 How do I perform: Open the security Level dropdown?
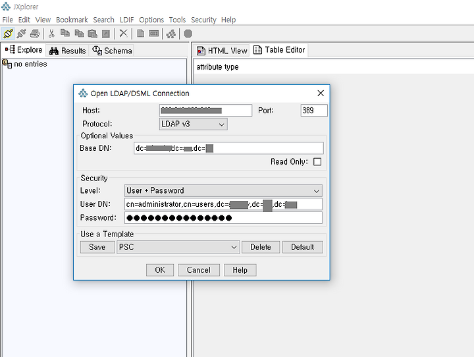pyautogui.click(x=223, y=190)
